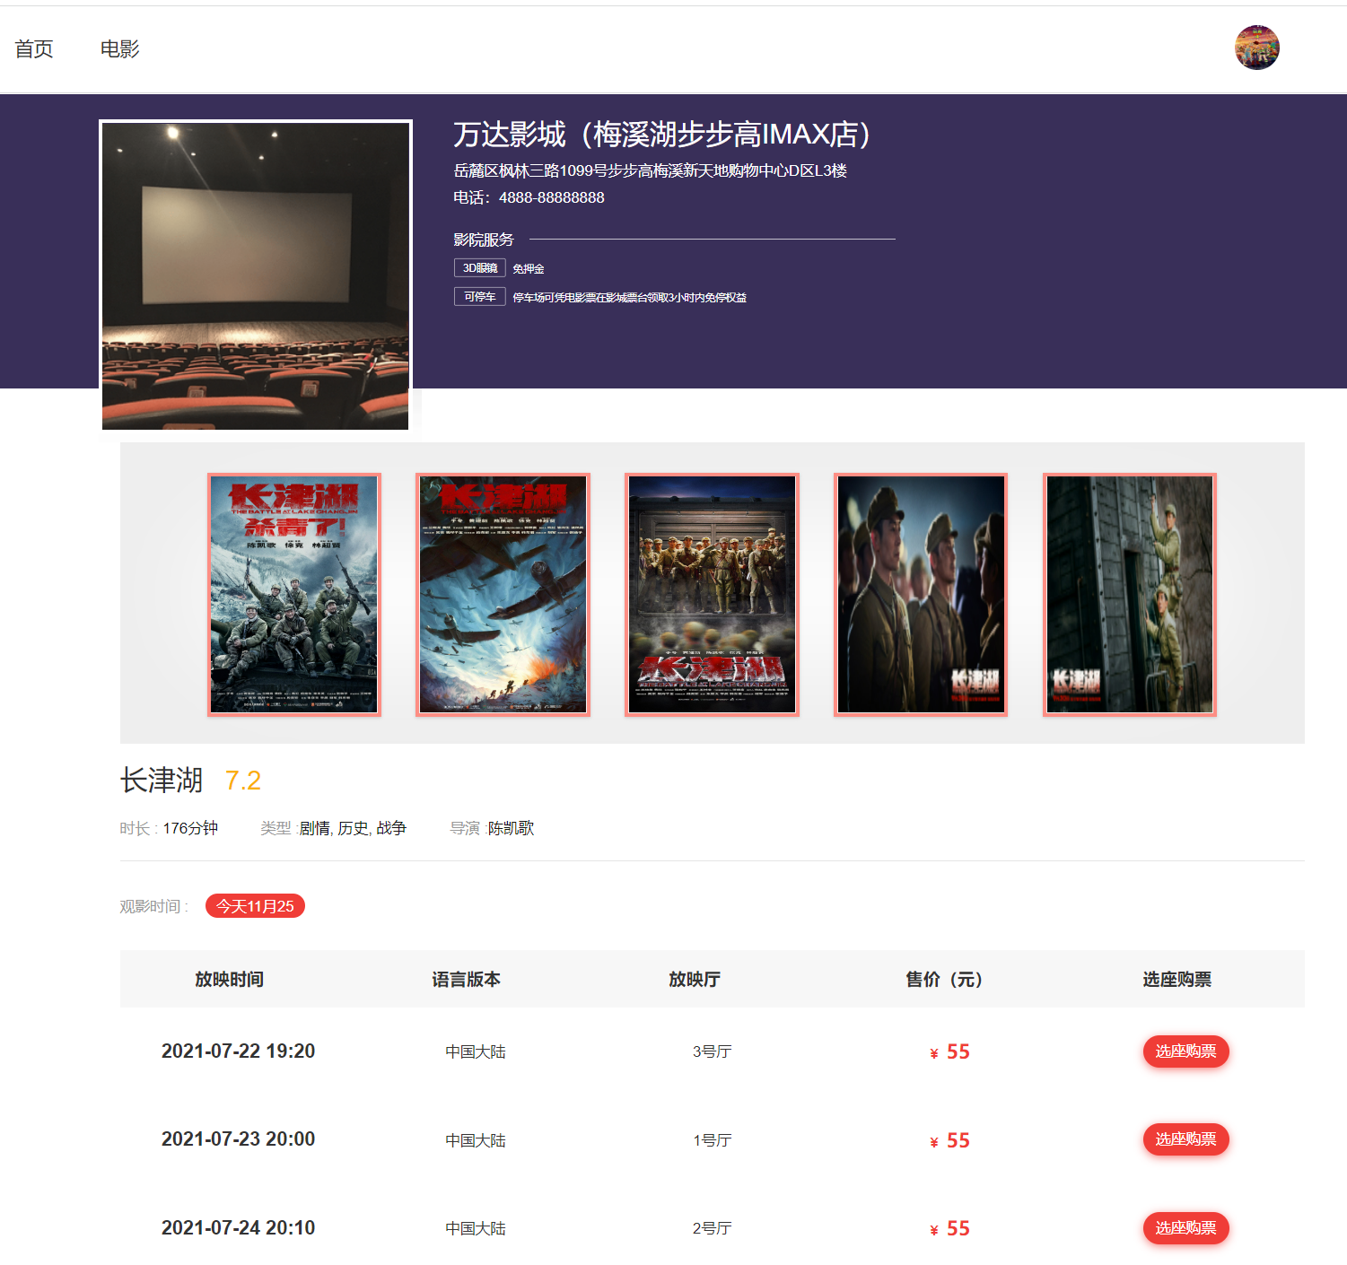The image size is (1347, 1265).
Task: Click the 可停车 service tag
Action: pos(480,297)
